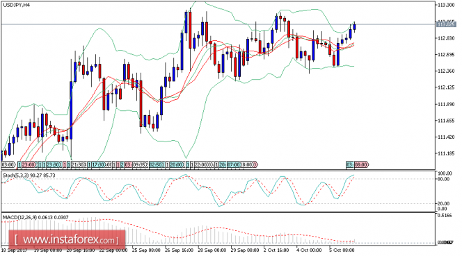The image size is (462, 256).
Task: Click the latest blue candlestick on chart
Action: [x=354, y=27]
